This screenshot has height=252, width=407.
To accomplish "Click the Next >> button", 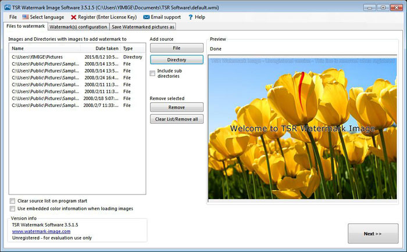I will 373,233.
